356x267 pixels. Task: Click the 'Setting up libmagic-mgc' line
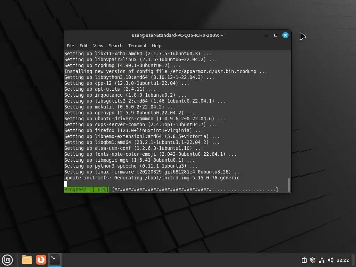pyautogui.click(x=129, y=160)
